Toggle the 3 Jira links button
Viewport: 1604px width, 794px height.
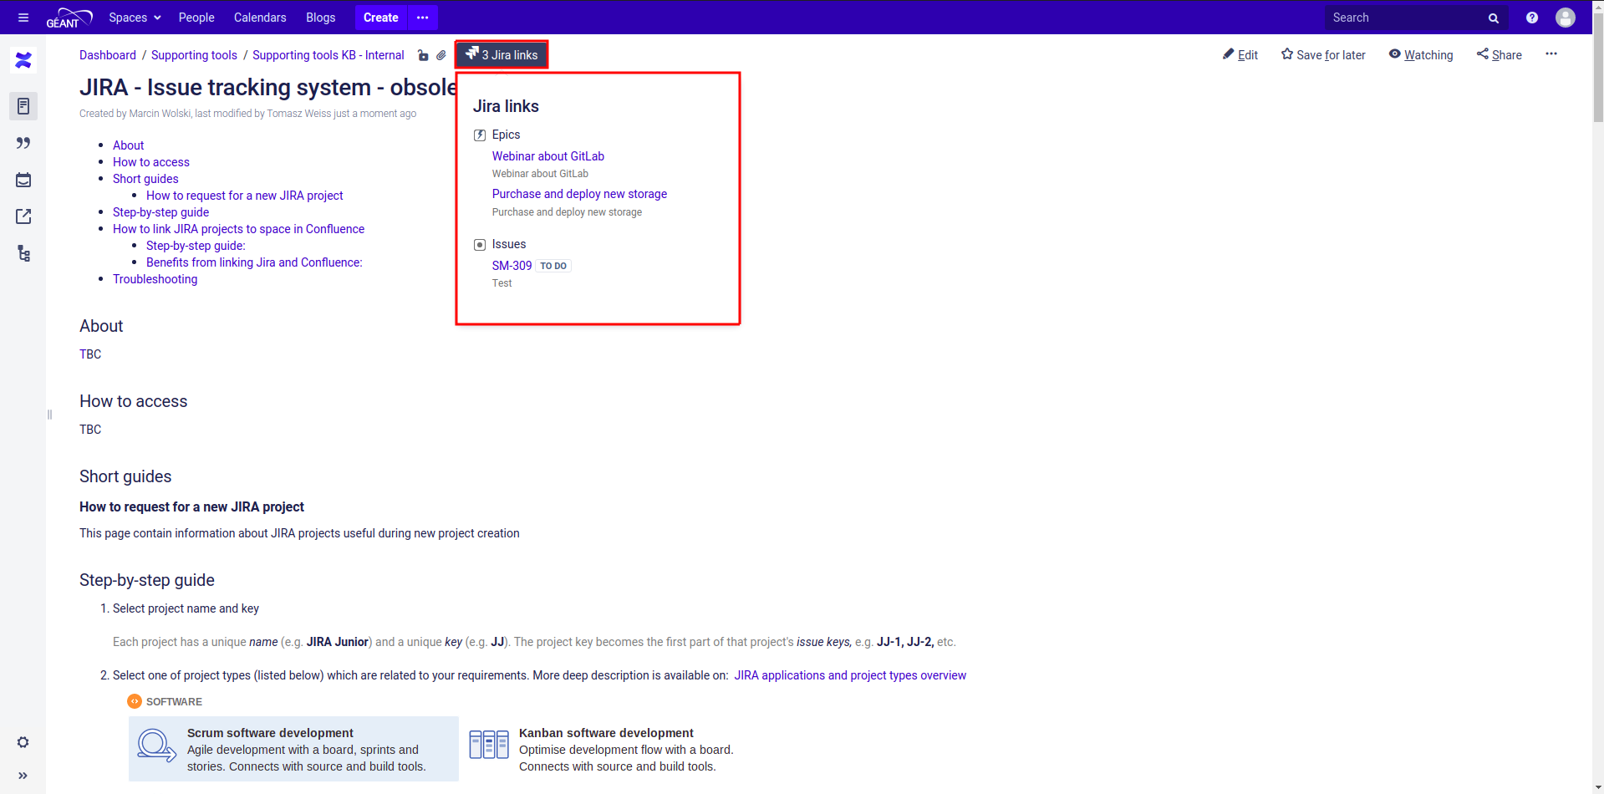point(502,54)
